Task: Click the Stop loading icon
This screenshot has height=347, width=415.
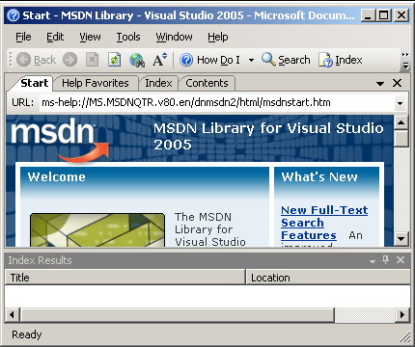Action: pos(92,60)
